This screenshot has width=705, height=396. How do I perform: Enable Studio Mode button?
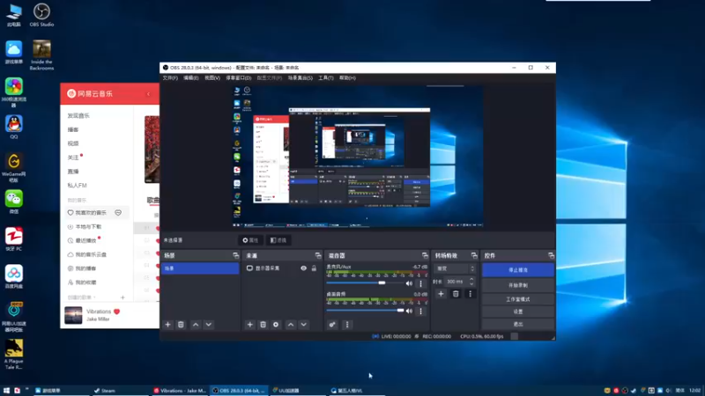518,299
